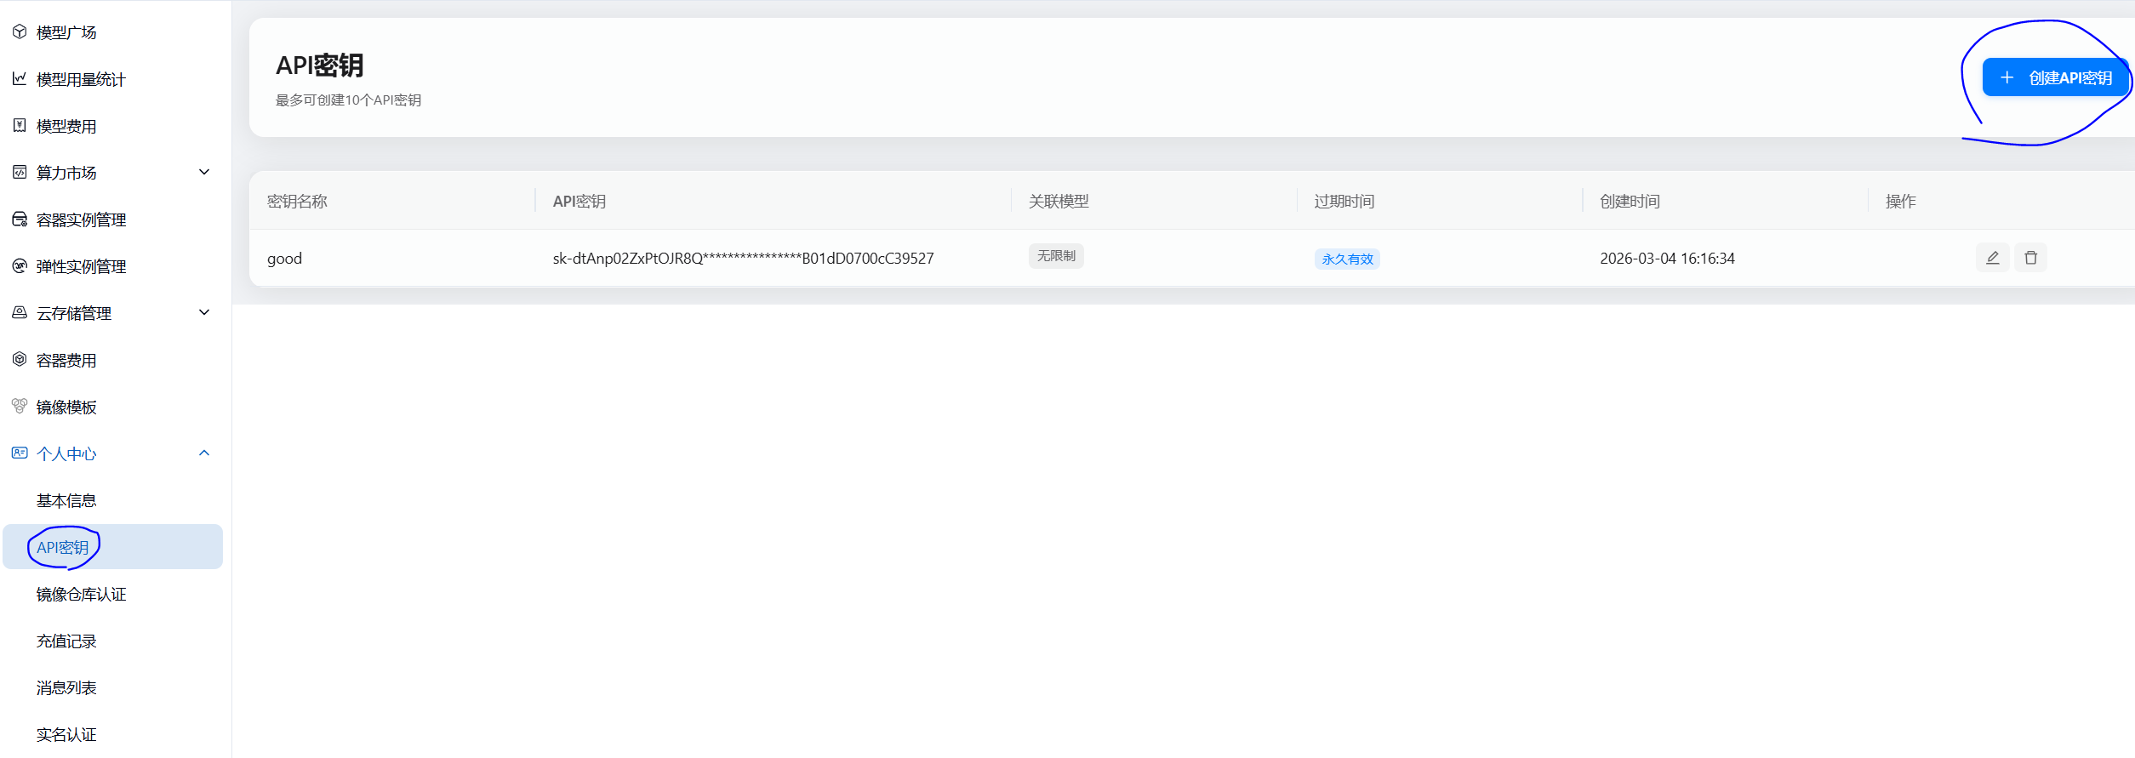The width and height of the screenshot is (2135, 758).
Task: Collapse the 个人中心 section chevron
Action: point(204,453)
